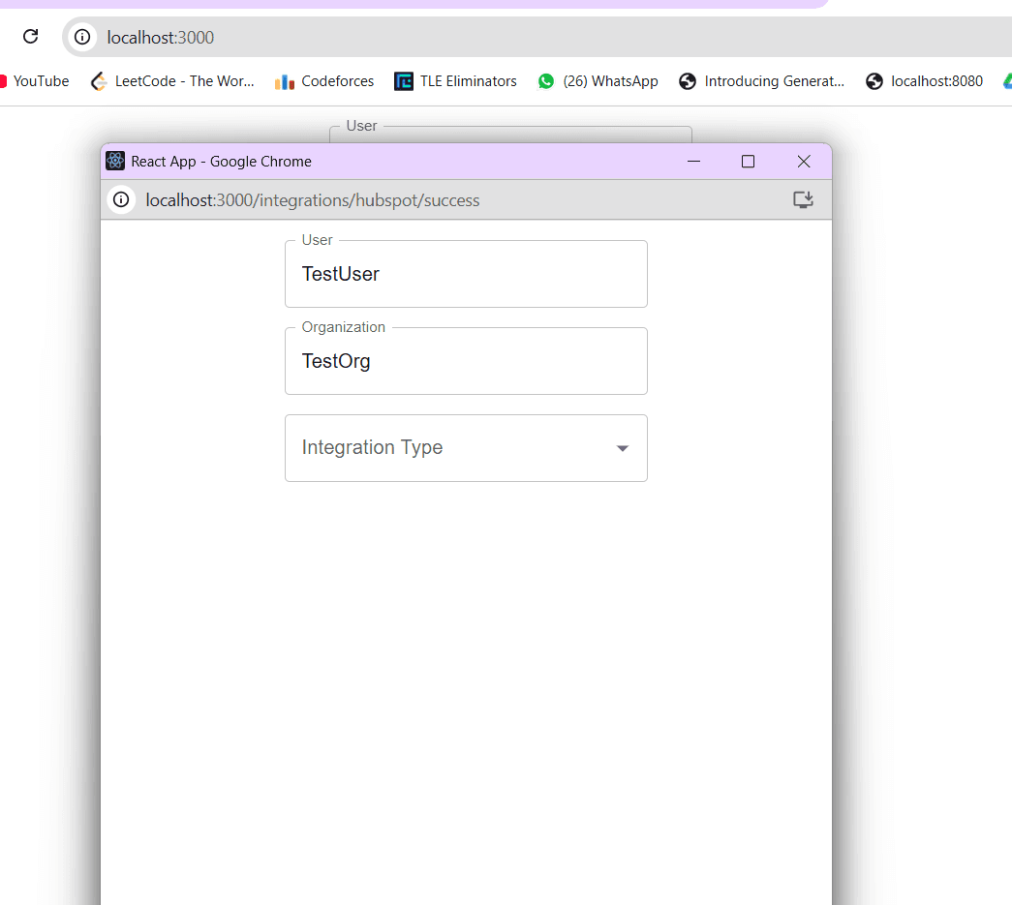
Task: Open the TLE Eliminators bookmark
Action: point(456,81)
